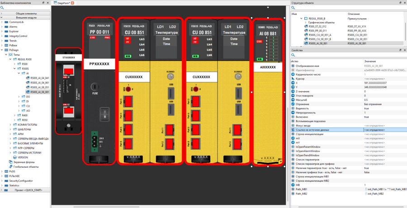Open the Внешние модули section header
Screen dimensions: 407x208
[25, 17]
